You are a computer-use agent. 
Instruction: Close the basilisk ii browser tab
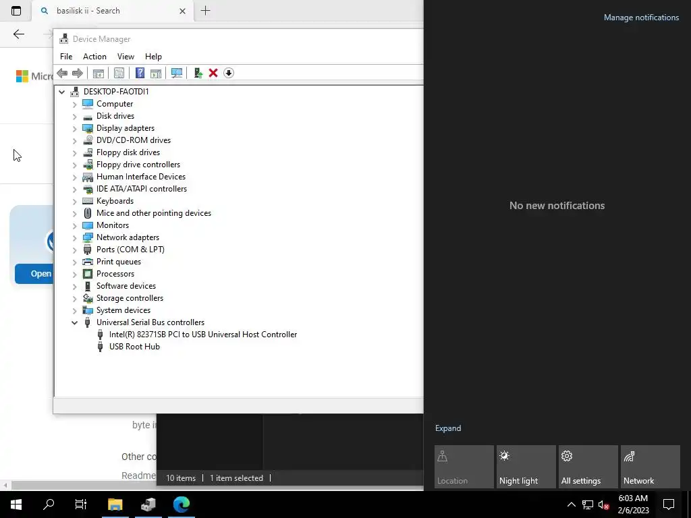(182, 11)
